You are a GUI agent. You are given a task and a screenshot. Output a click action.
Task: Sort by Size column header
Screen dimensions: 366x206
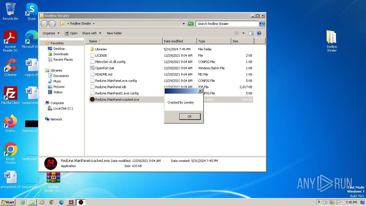coord(242,41)
